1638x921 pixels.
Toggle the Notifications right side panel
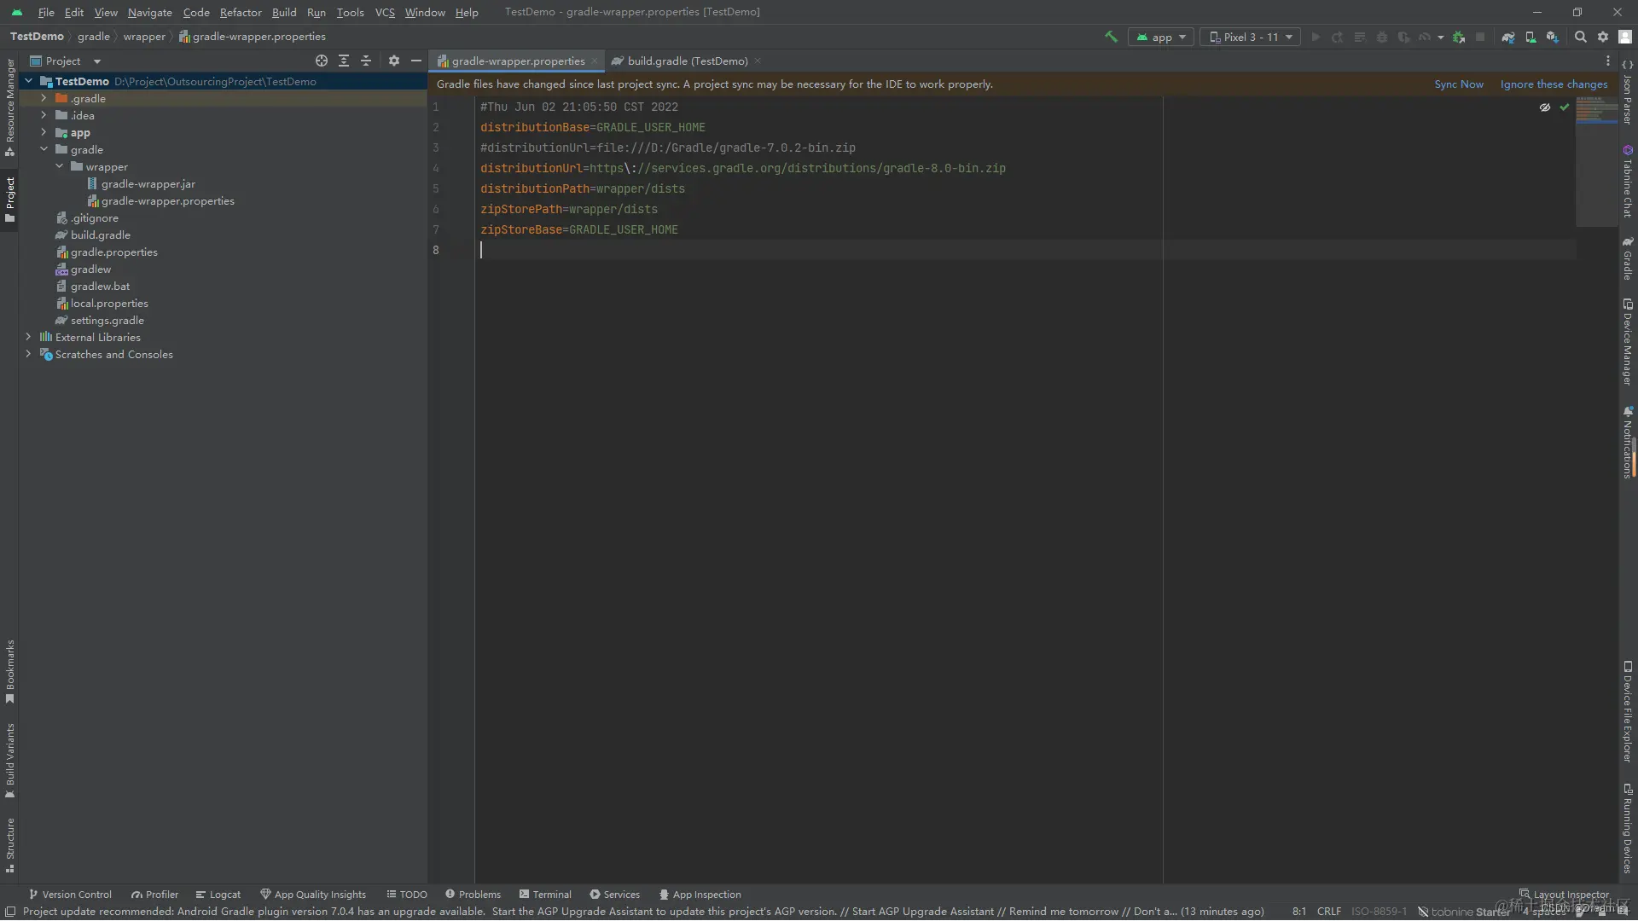(1628, 441)
